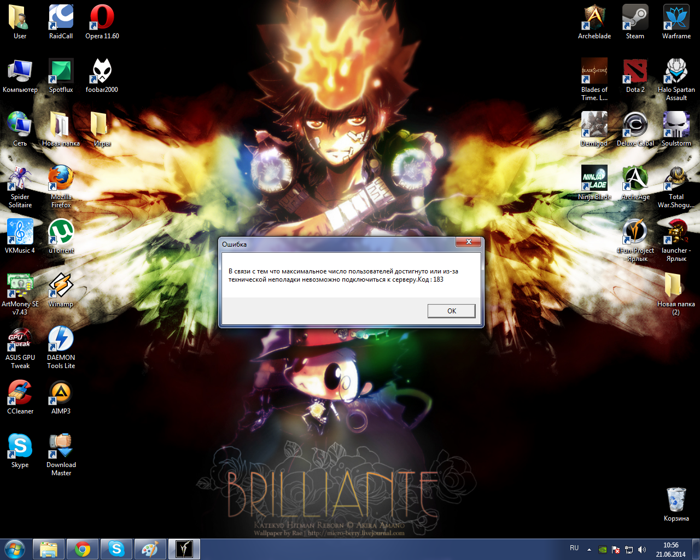
Task: Launch uTorrent shortcut
Action: tap(61, 237)
